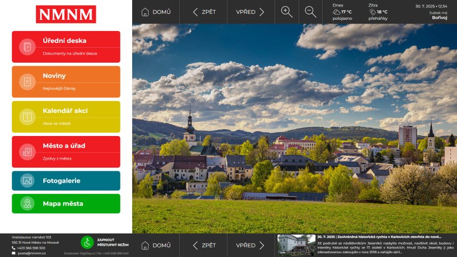Toggle the accessible mode wheelchair icon
Viewport: 457px width, 257px height.
tap(87, 243)
